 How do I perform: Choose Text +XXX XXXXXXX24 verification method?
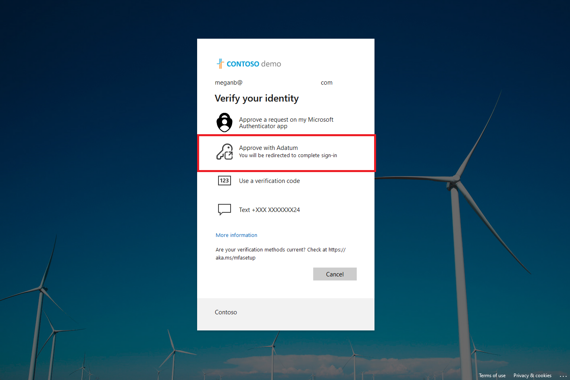269,210
